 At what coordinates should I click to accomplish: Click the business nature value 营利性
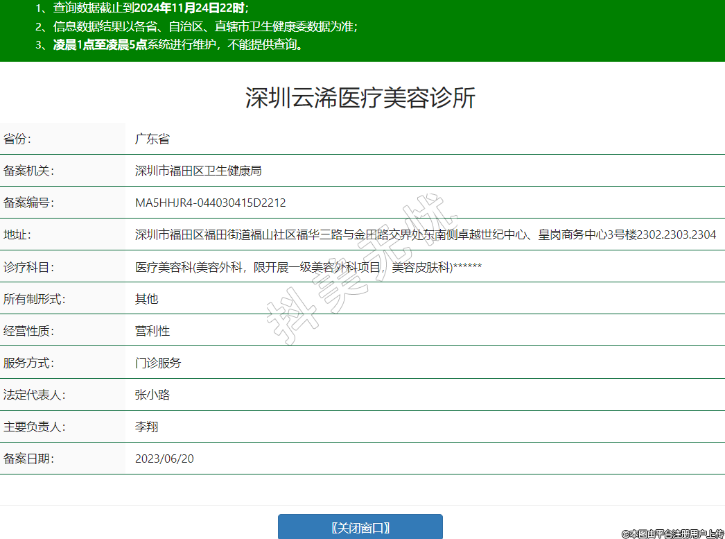tap(152, 331)
